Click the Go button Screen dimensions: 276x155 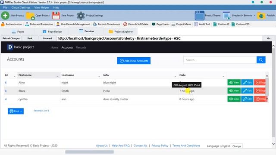(x=269, y=38)
